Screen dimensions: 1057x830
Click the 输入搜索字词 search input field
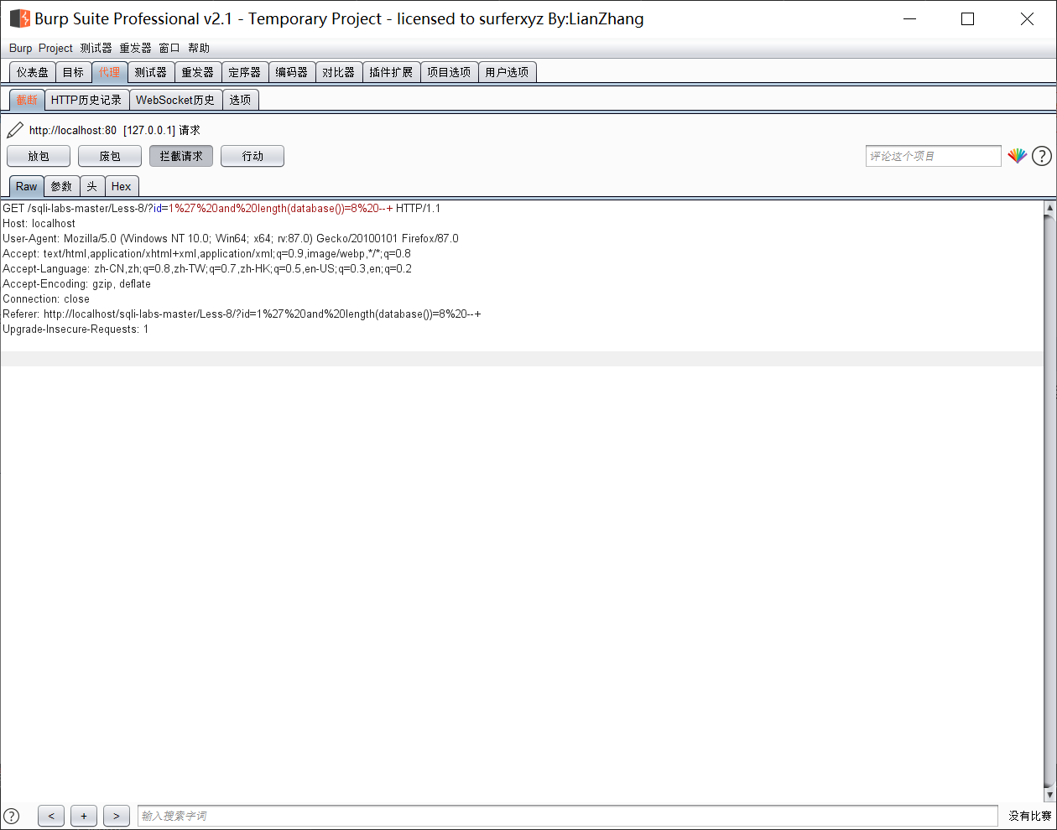[x=568, y=816]
